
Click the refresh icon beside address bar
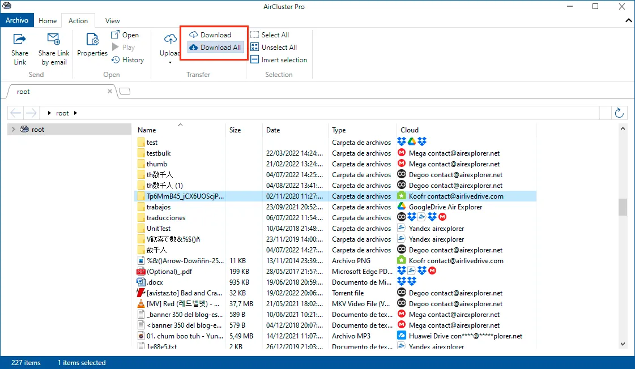pyautogui.click(x=619, y=113)
